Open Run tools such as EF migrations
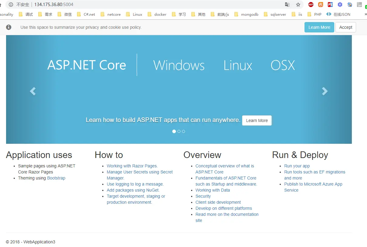The height and width of the screenshot is (247, 367). point(315,175)
